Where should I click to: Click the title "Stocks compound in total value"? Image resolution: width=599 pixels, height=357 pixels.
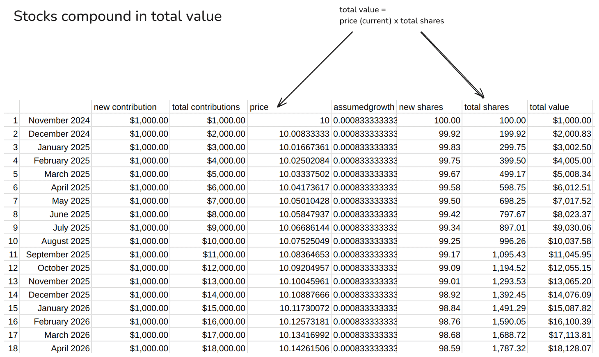[x=118, y=16]
